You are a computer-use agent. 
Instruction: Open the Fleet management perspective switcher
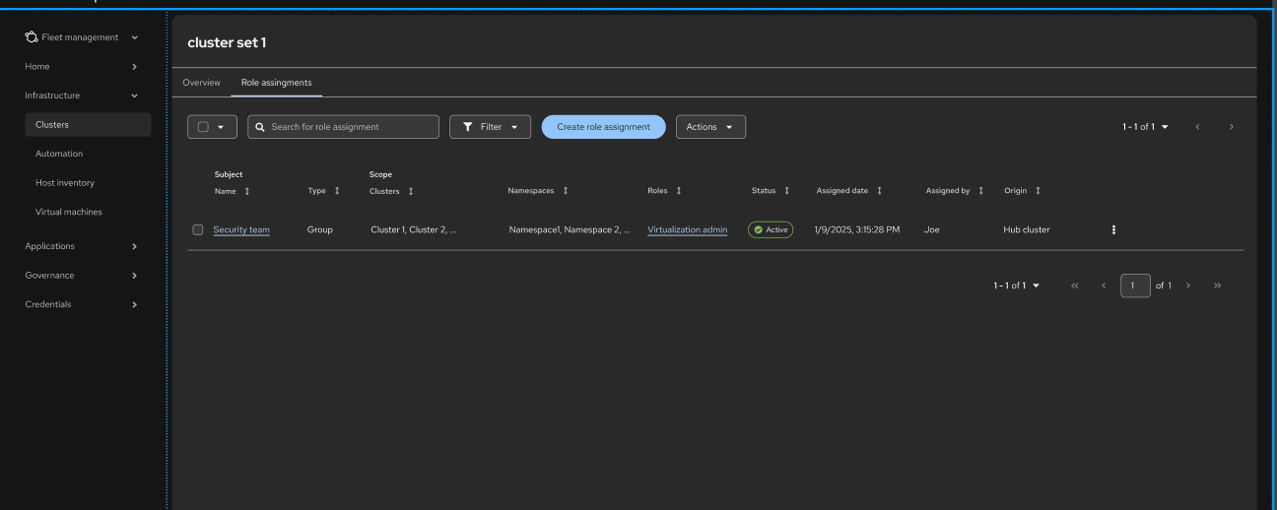(83, 37)
